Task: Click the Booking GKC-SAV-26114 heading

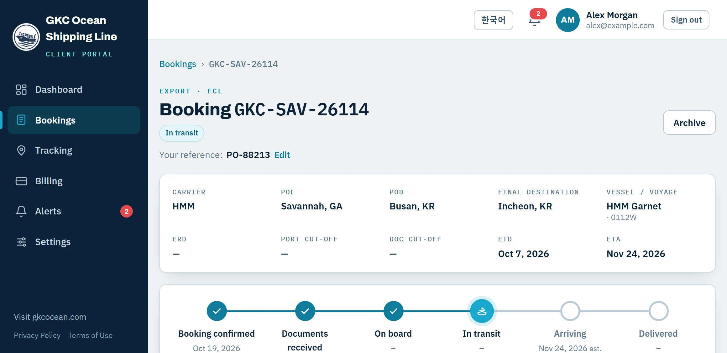Action: click(264, 109)
